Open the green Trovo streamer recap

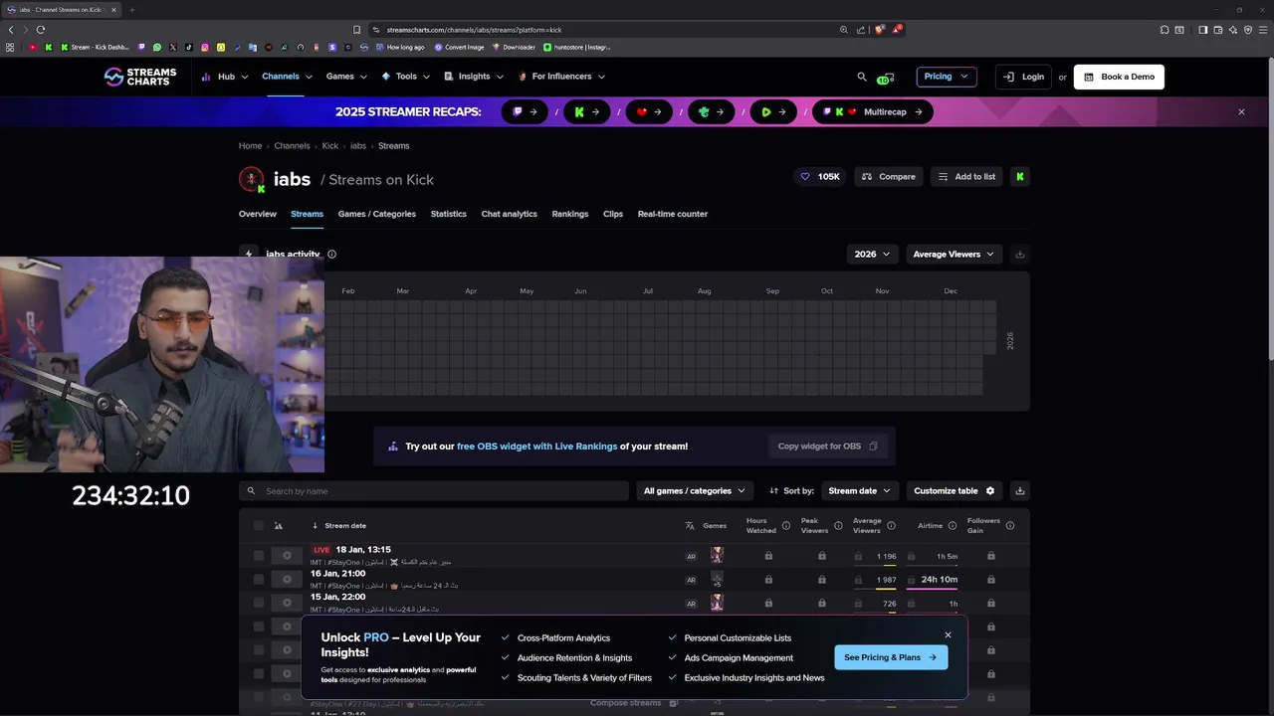point(712,112)
